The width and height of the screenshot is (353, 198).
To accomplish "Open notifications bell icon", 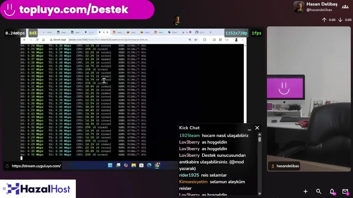I will point(332,192).
